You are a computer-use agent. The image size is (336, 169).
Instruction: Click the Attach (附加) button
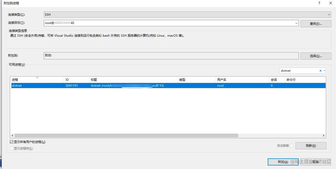coord(283,162)
